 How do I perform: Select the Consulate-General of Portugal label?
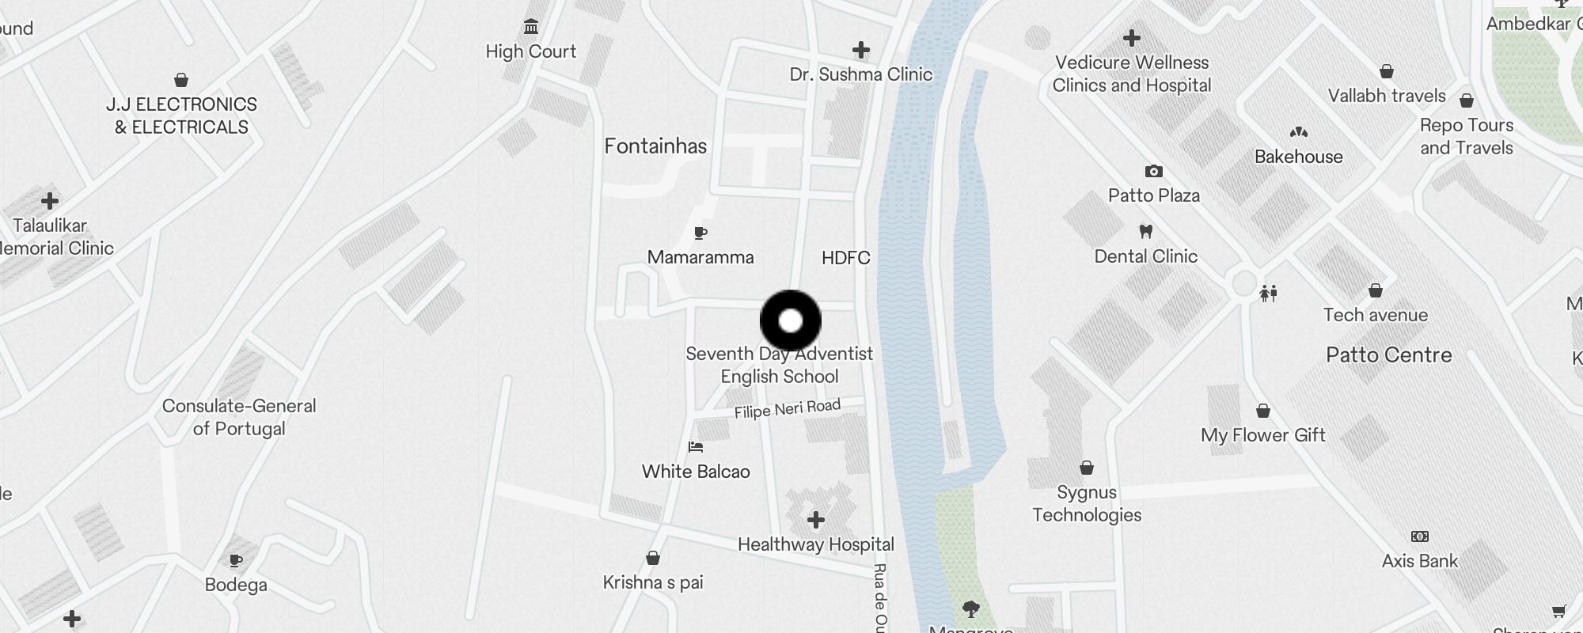[239, 417]
